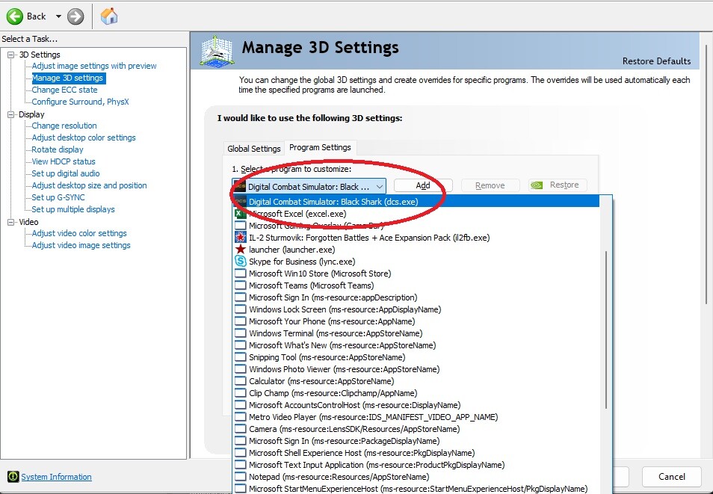Open Set up G-SYNC
The width and height of the screenshot is (713, 494).
(58, 197)
